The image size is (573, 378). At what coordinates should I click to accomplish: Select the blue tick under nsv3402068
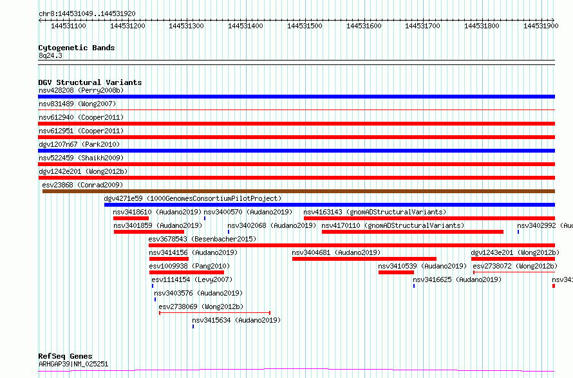229,232
